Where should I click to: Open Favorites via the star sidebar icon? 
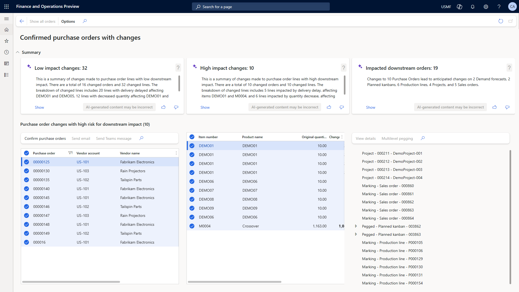[6, 41]
